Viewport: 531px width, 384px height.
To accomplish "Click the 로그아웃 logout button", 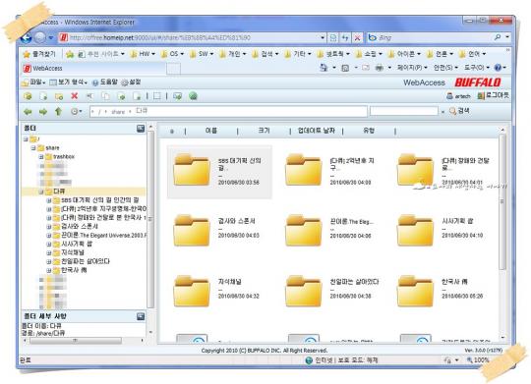I will point(493,95).
